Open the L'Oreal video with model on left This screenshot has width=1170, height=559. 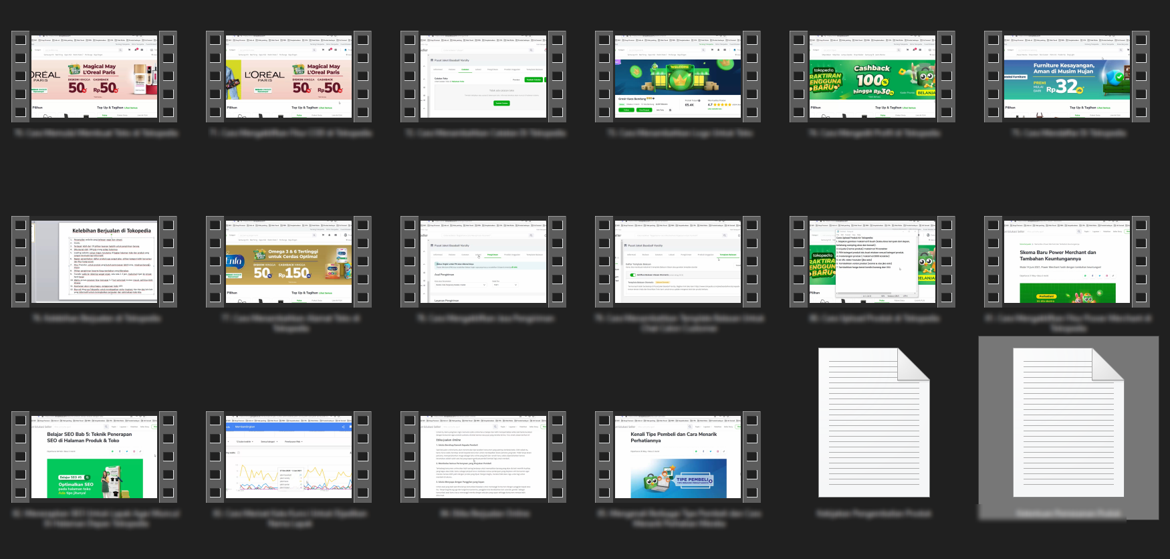(289, 76)
